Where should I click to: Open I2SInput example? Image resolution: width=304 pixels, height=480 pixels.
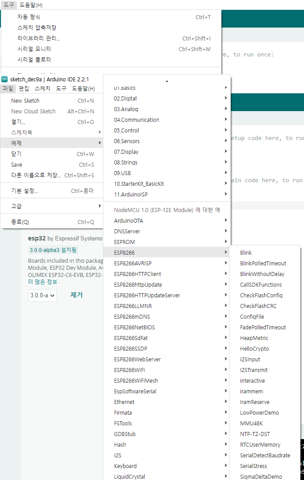tap(265, 360)
